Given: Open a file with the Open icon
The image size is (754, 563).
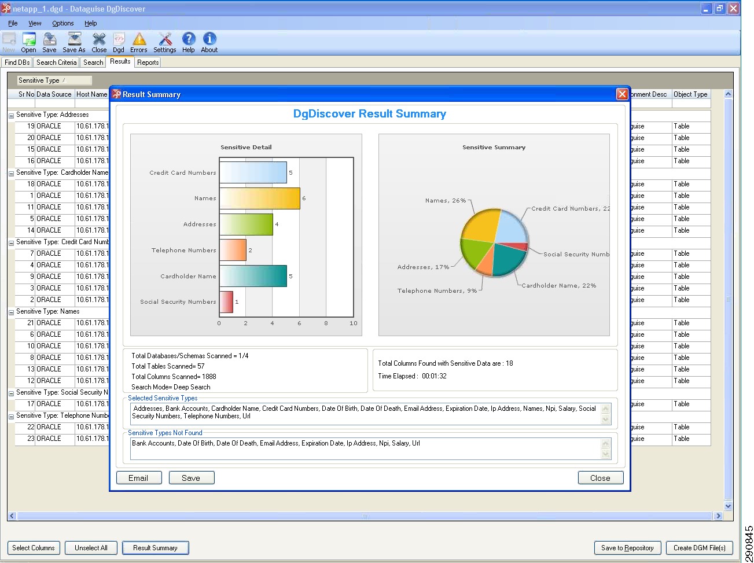Looking at the screenshot, I should (28, 42).
